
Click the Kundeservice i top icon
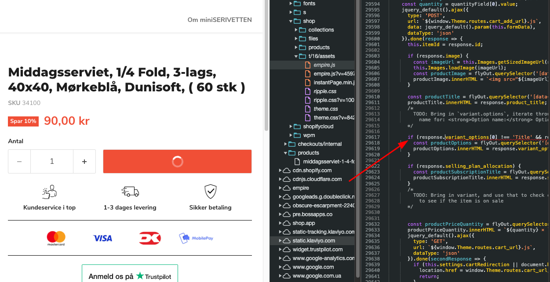[x=49, y=192]
